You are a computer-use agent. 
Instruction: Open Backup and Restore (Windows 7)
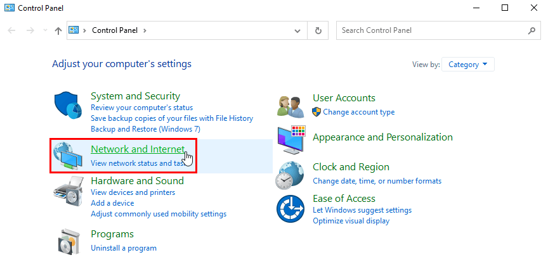[x=145, y=129]
